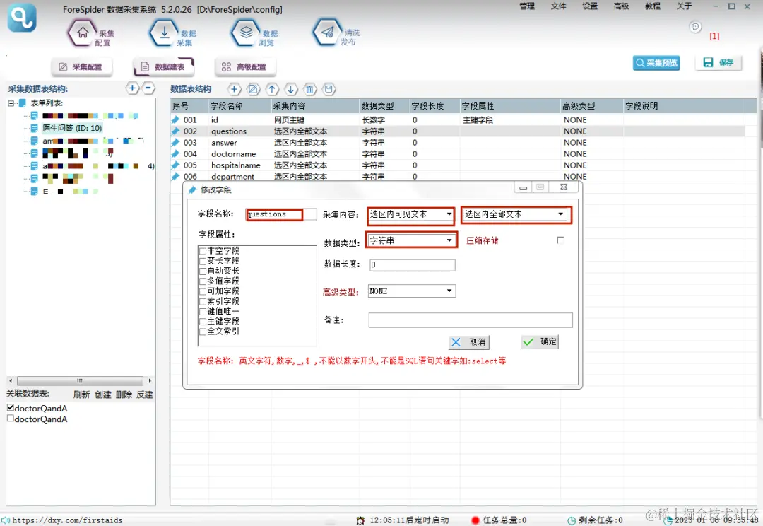
Task: Enable the 全文索引 checkbox
Action: click(203, 332)
